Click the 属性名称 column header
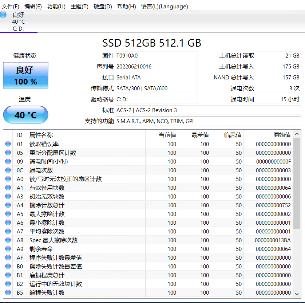 [86, 135]
